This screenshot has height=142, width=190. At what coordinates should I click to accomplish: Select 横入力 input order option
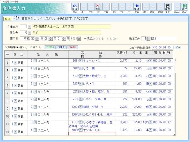(17, 48)
